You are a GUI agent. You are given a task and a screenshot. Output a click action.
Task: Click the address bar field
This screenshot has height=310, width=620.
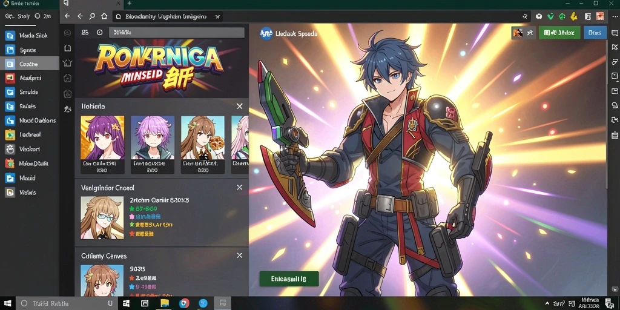tap(167, 16)
